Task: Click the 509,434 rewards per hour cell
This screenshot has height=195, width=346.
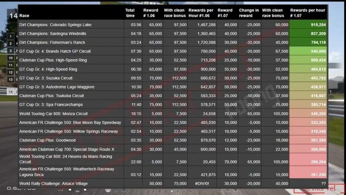Action: point(308,60)
